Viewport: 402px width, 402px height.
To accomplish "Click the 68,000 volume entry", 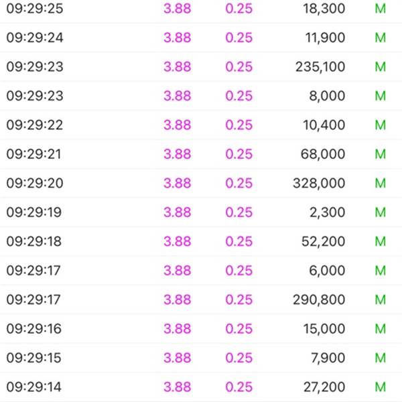I will 323,154.
